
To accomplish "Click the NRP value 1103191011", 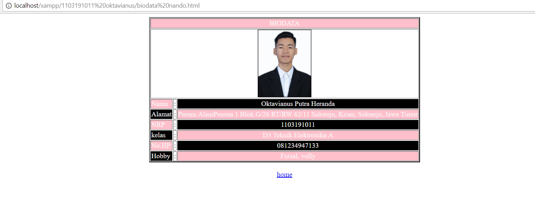I will pyautogui.click(x=298, y=125).
